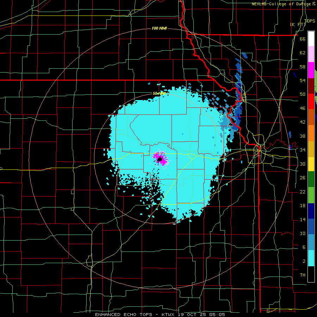Click the brown-orange swatch between 42 and 46
The width and height of the screenshot is (317, 317).
point(311,117)
